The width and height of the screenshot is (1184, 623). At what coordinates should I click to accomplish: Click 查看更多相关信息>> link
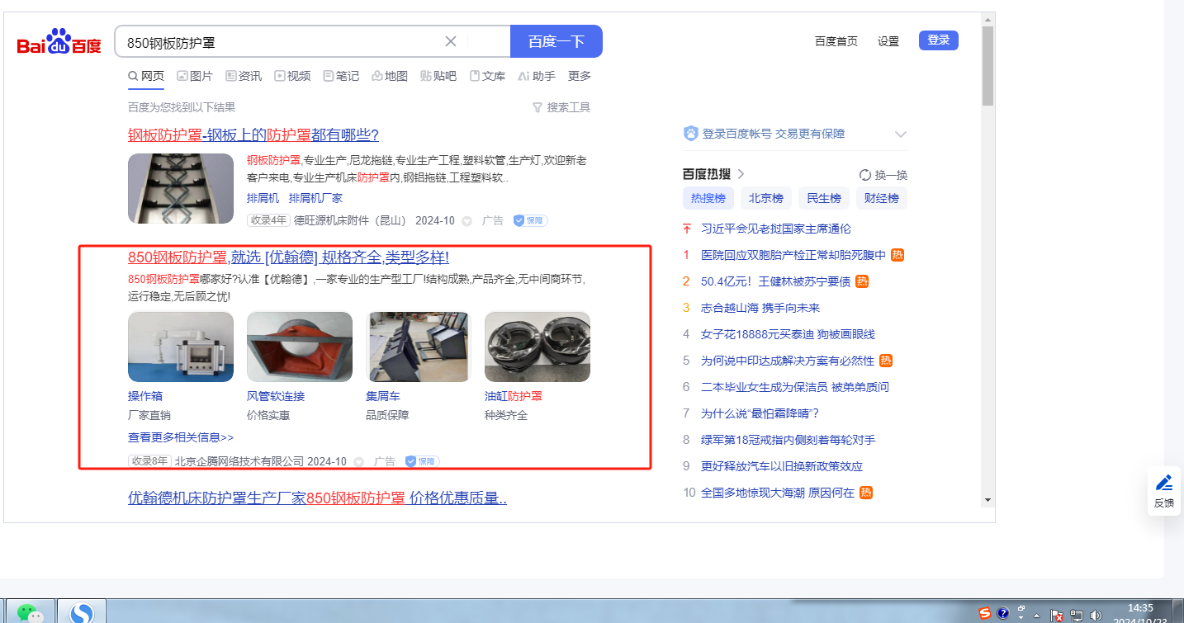point(181,437)
